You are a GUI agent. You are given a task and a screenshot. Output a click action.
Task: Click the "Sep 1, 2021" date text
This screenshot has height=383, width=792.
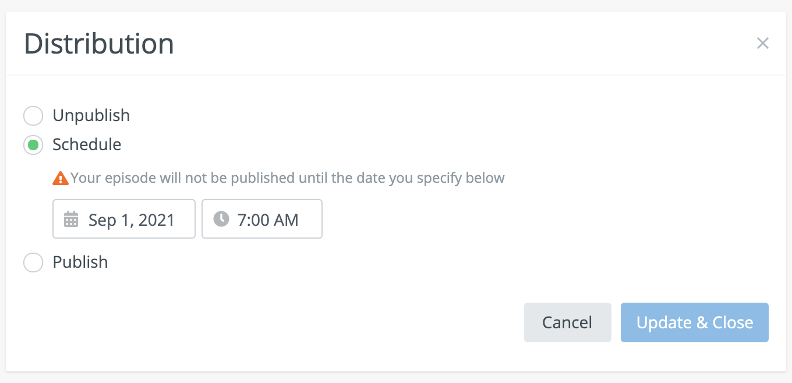132,220
